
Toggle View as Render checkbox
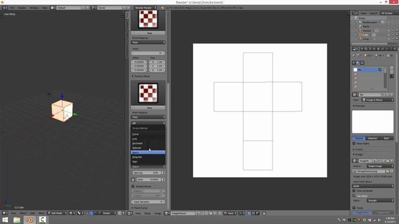[354, 191]
